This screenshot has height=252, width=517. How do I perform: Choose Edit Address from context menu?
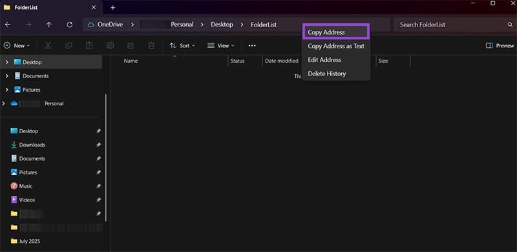tap(336, 60)
